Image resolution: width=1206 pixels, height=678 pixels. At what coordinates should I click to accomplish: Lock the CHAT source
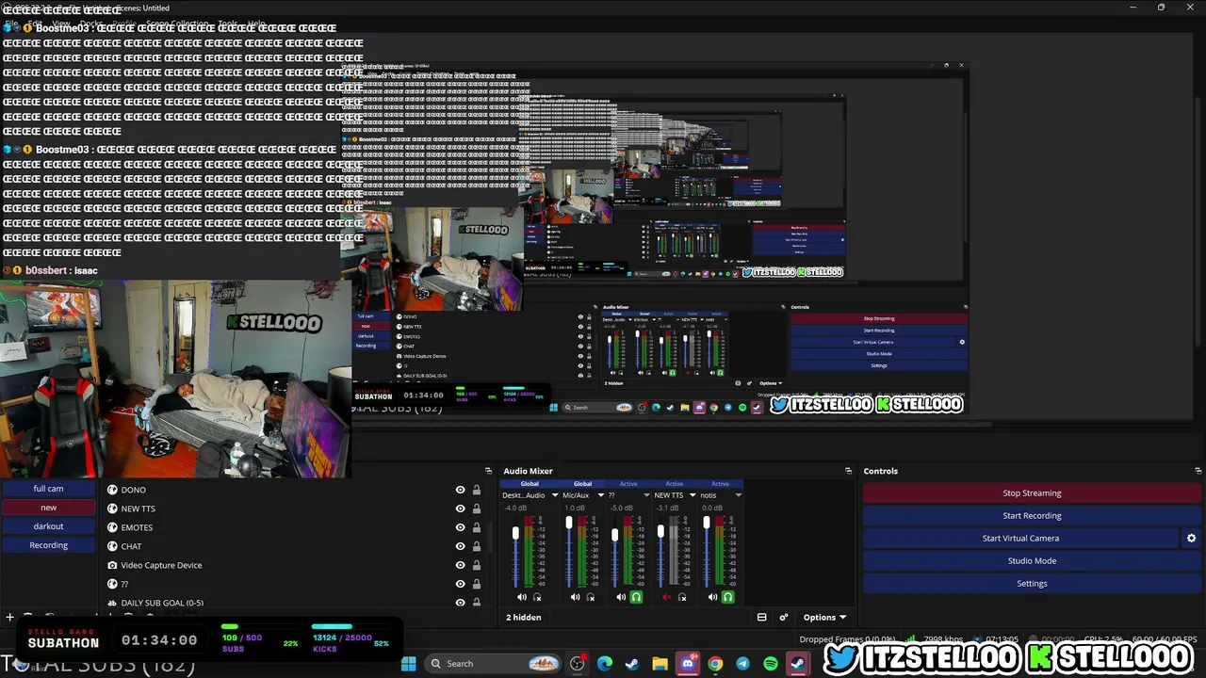(477, 546)
